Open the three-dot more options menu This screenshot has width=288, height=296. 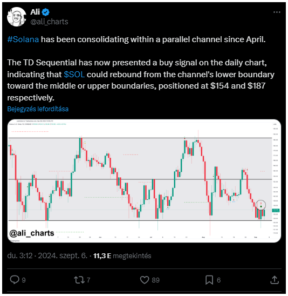(277, 12)
